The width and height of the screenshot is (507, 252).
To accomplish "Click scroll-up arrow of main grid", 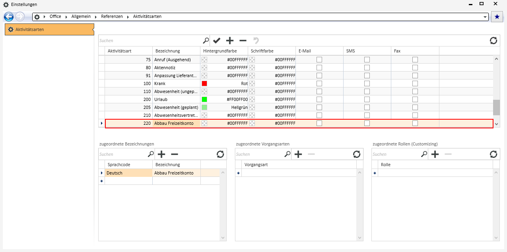I will (497, 59).
